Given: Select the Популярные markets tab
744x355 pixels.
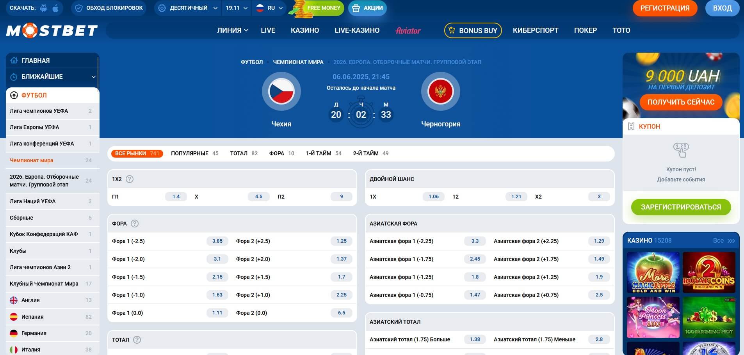Looking at the screenshot, I should (195, 153).
